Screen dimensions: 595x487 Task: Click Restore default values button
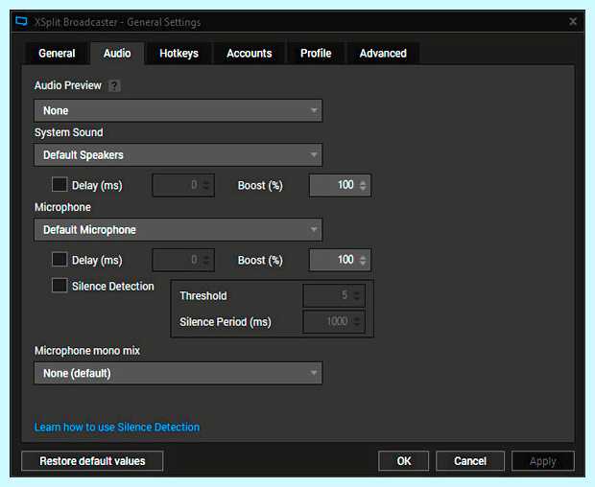92,461
